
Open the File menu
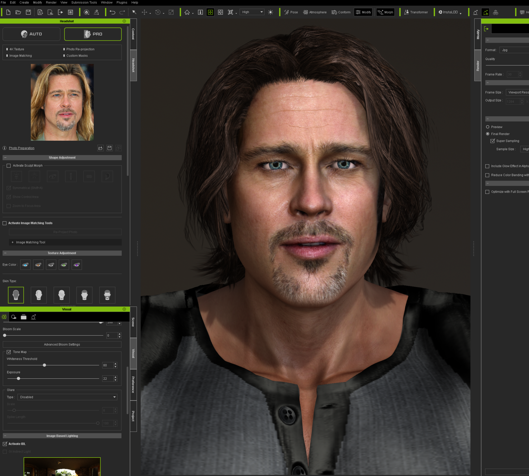(x=3, y=2)
